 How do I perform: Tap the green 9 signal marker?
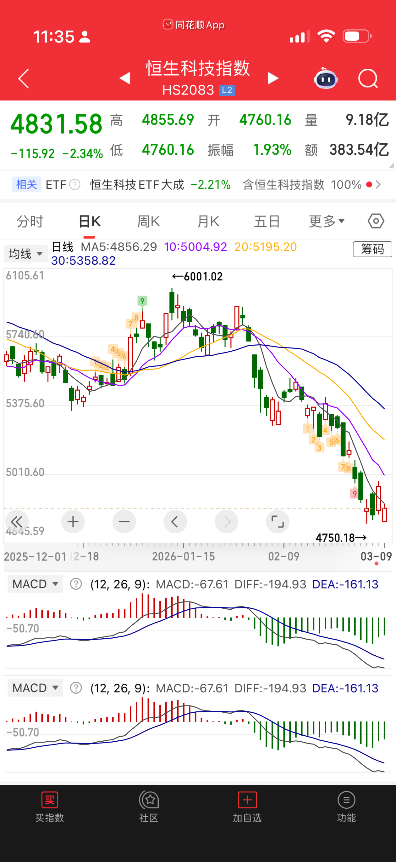click(142, 301)
